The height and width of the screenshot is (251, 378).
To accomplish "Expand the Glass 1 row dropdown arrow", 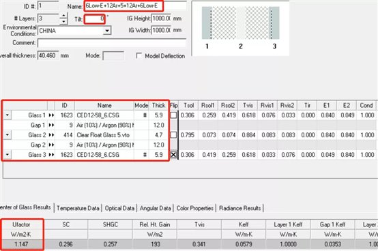I will click(8, 115).
